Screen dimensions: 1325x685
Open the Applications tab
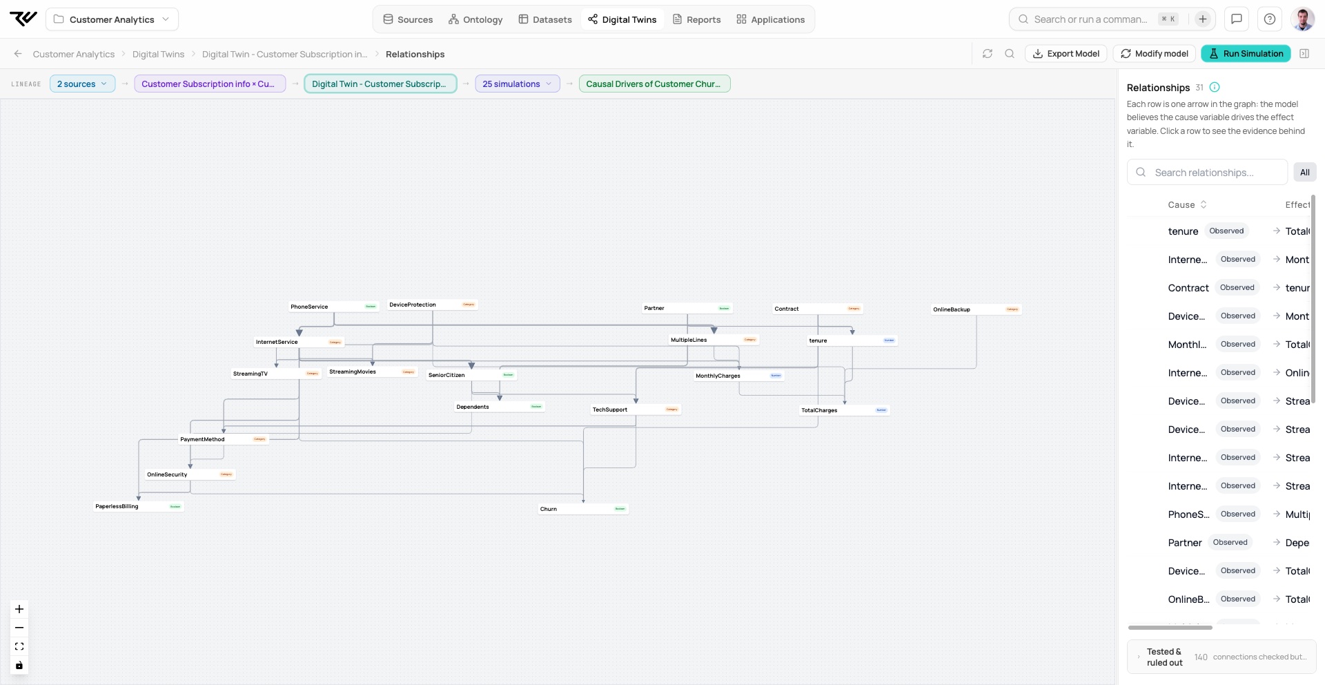click(771, 19)
